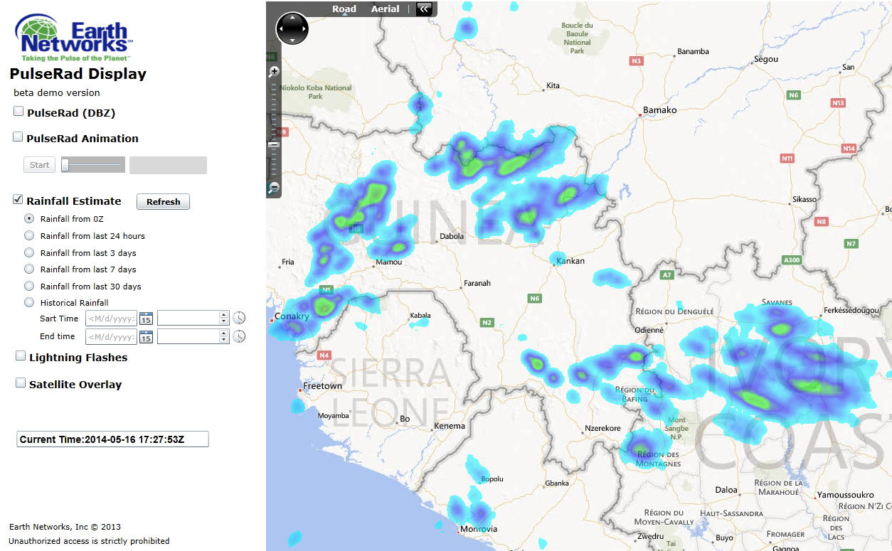Click the Kenema label on the map
This screenshot has height=551, width=892.
(449, 427)
